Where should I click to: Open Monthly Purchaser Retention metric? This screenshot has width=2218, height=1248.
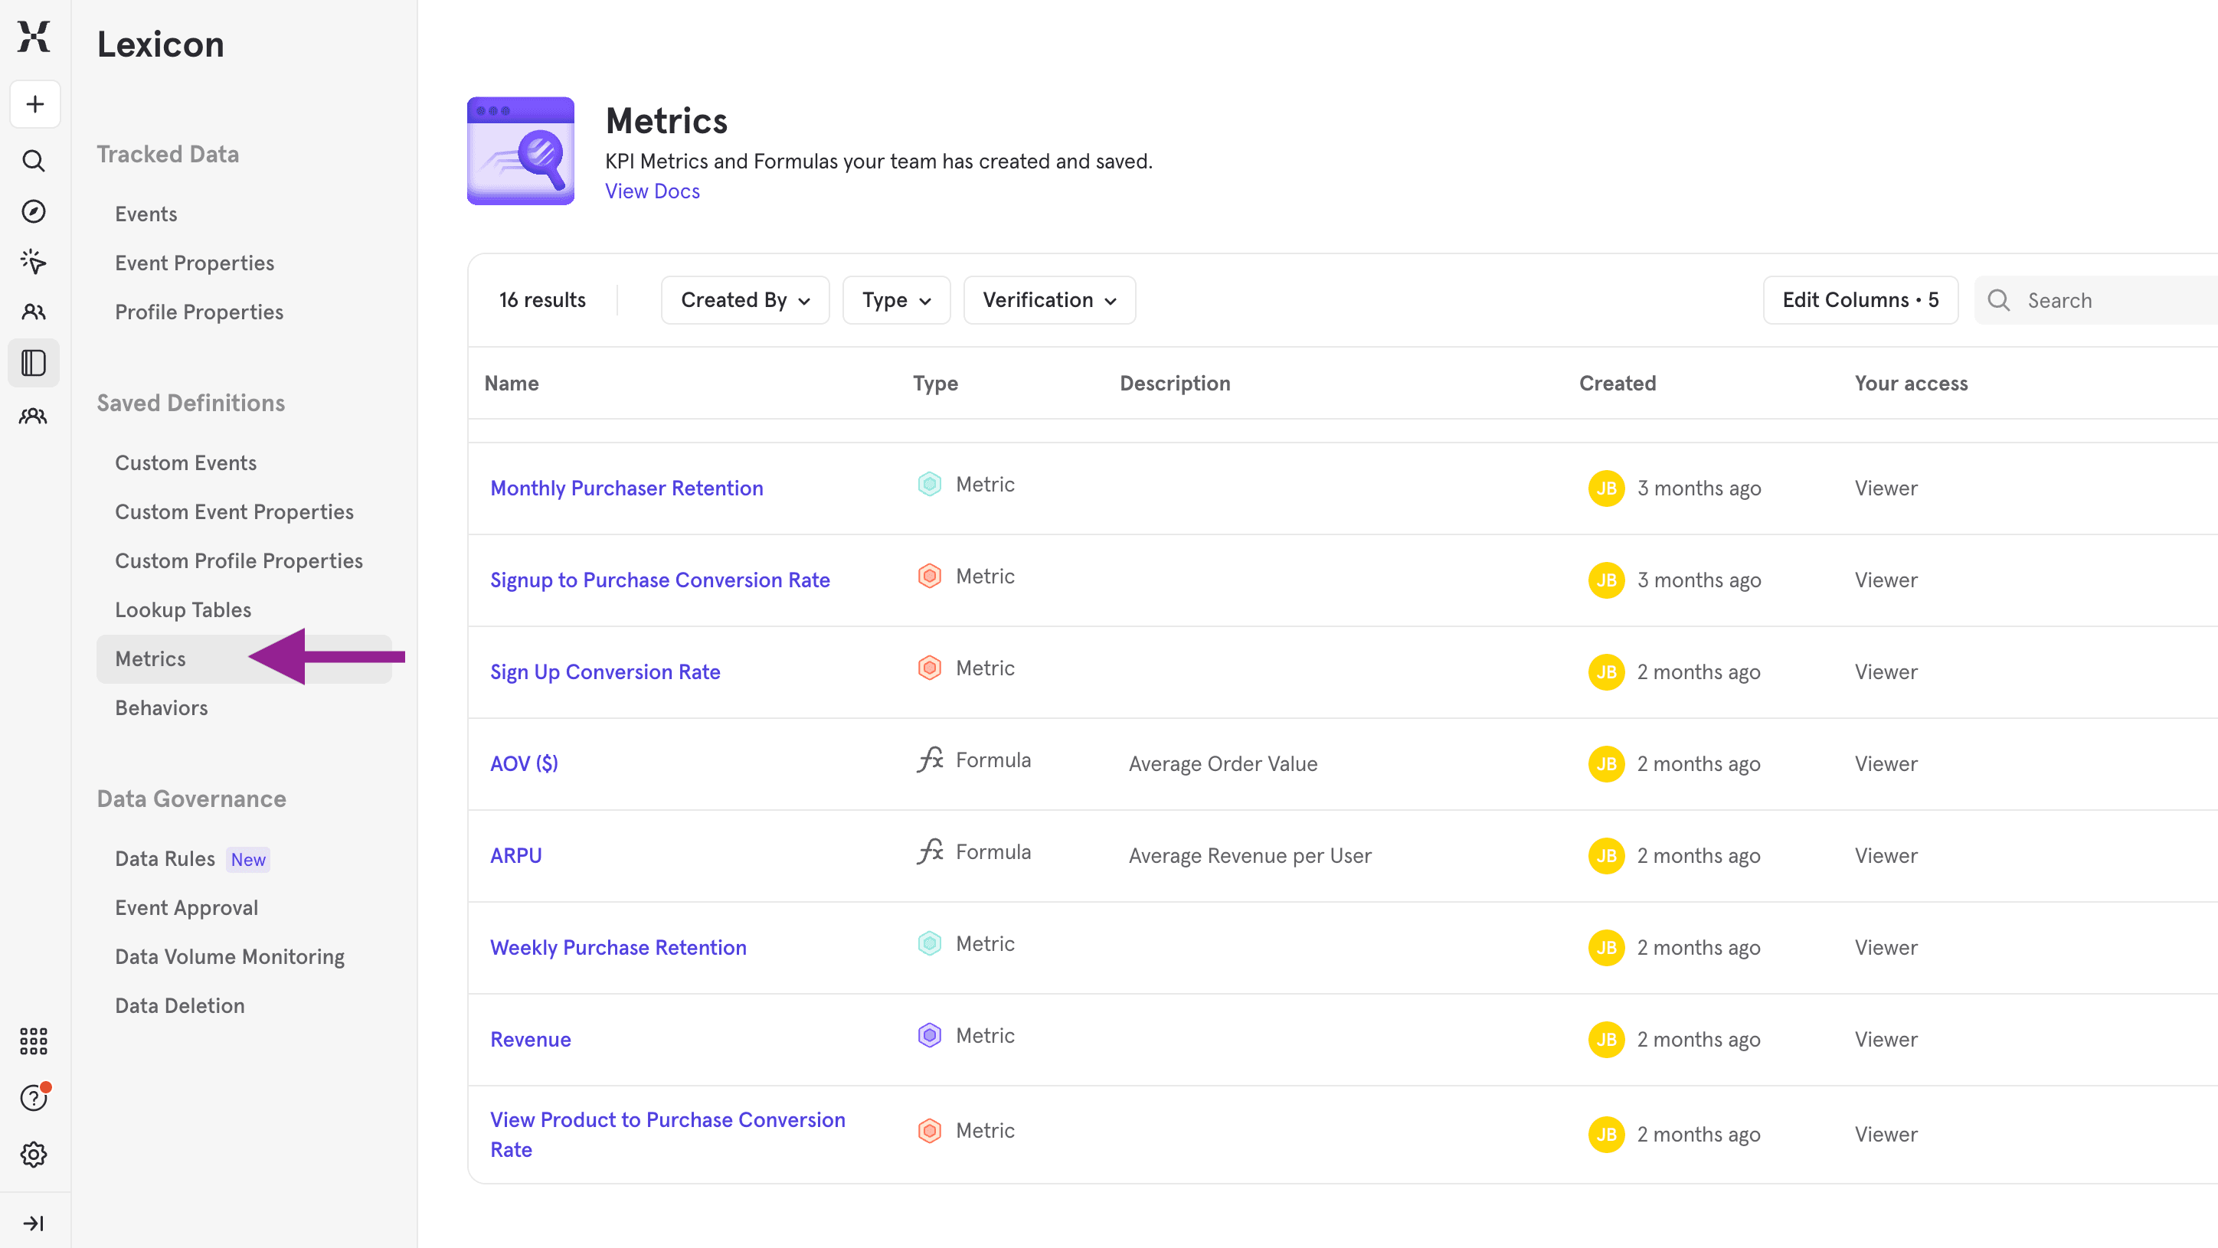coord(626,488)
